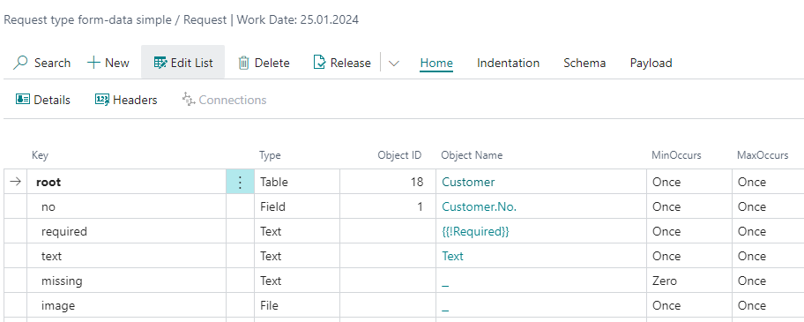Click MinOccurs Once in text row
This screenshot has width=804, height=322.
(x=689, y=256)
